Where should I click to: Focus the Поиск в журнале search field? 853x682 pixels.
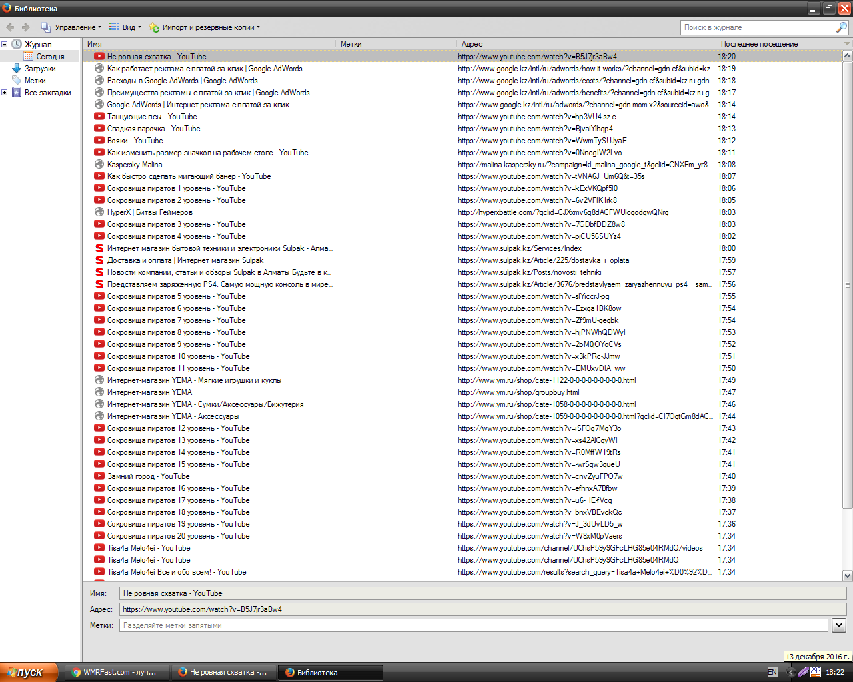758,27
